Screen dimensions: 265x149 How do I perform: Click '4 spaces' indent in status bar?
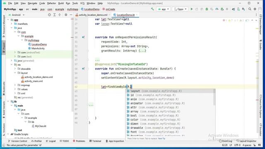pyautogui.click(x=247, y=145)
